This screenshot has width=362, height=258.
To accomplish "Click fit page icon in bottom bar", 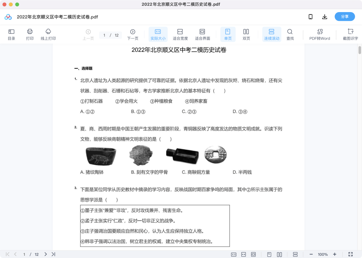I will point(253,255).
